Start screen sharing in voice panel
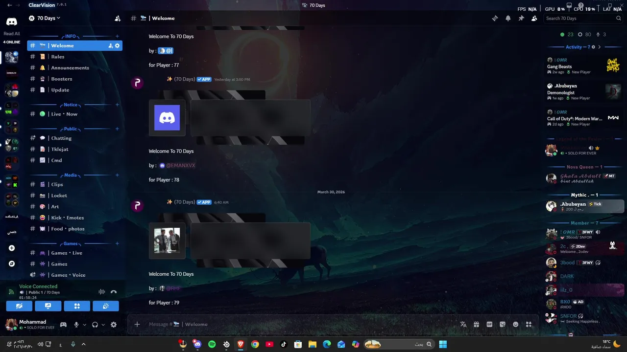Image resolution: width=627 pixels, height=352 pixels. click(48, 306)
